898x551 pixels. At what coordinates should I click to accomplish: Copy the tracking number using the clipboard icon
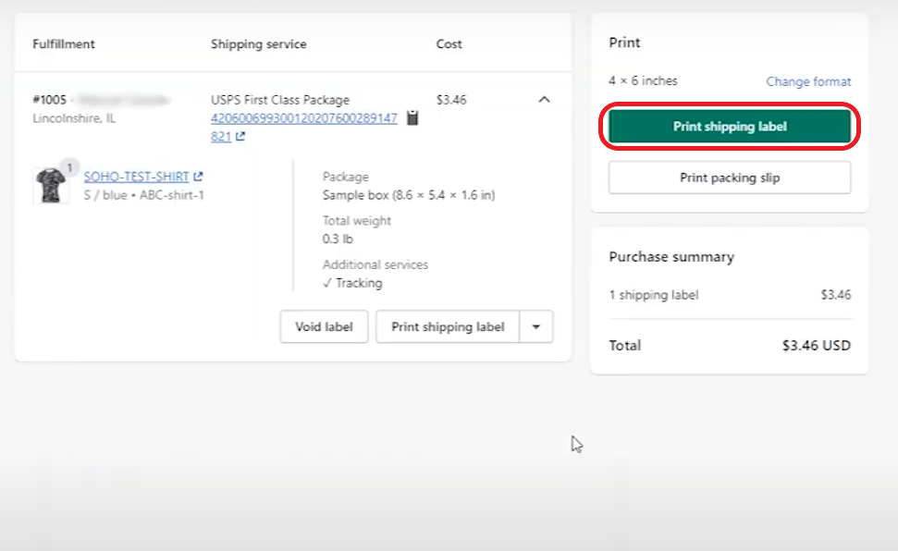(412, 117)
